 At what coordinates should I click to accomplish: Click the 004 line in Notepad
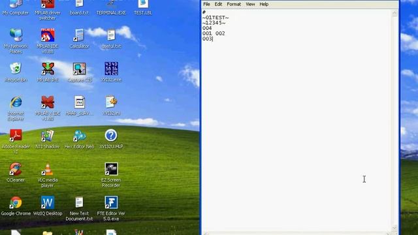207,28
